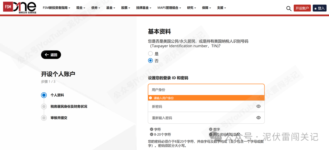This screenshot has width=329, height=150.
Task: Click the 设置您的登录 ID 和密码 heading
Action: (x=168, y=78)
